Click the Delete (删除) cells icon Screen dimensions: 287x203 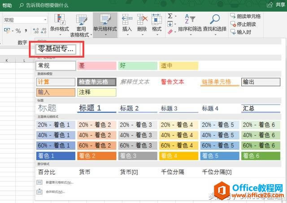142,19
